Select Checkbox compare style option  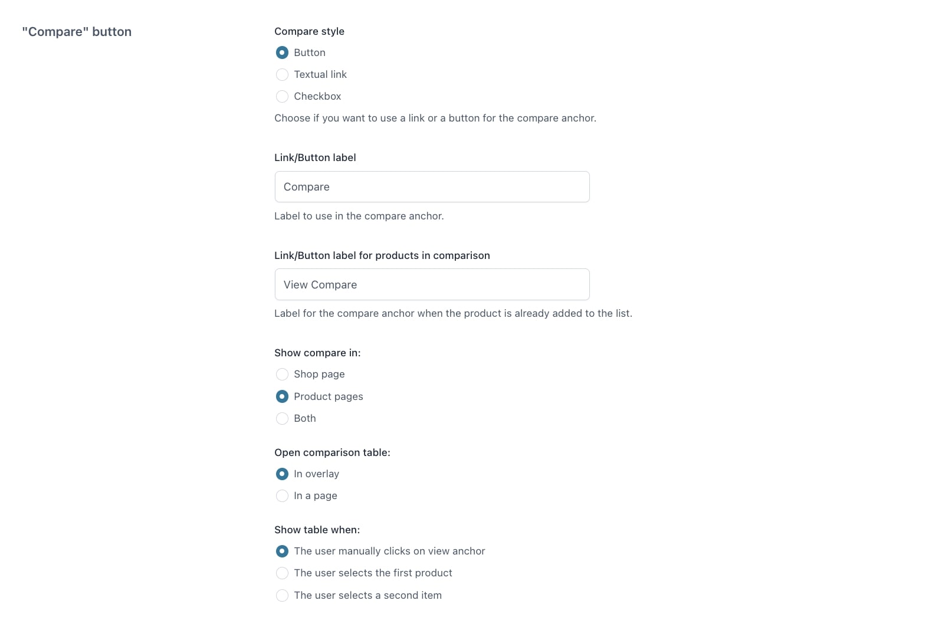[282, 96]
